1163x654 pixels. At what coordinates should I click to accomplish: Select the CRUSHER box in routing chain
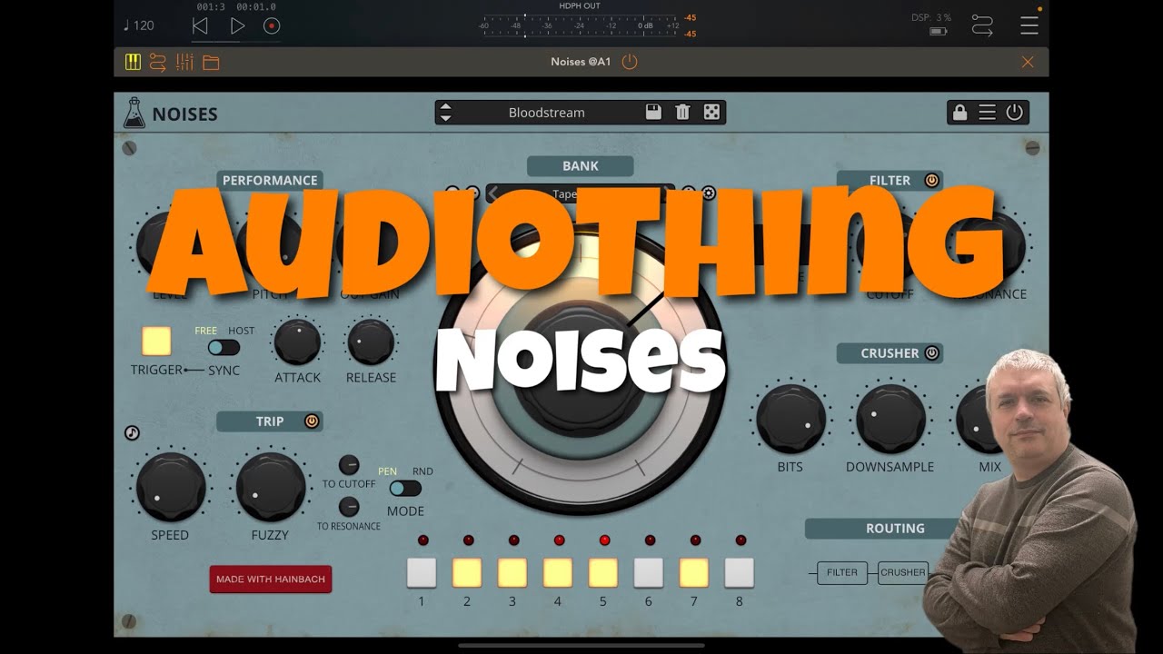[902, 573]
